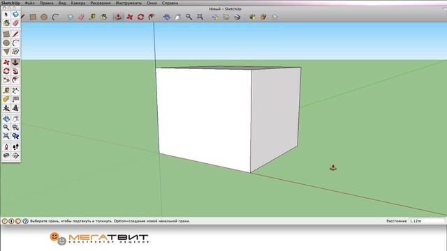
Task: Choose the Look Around eye tool
Action: pos(6,155)
